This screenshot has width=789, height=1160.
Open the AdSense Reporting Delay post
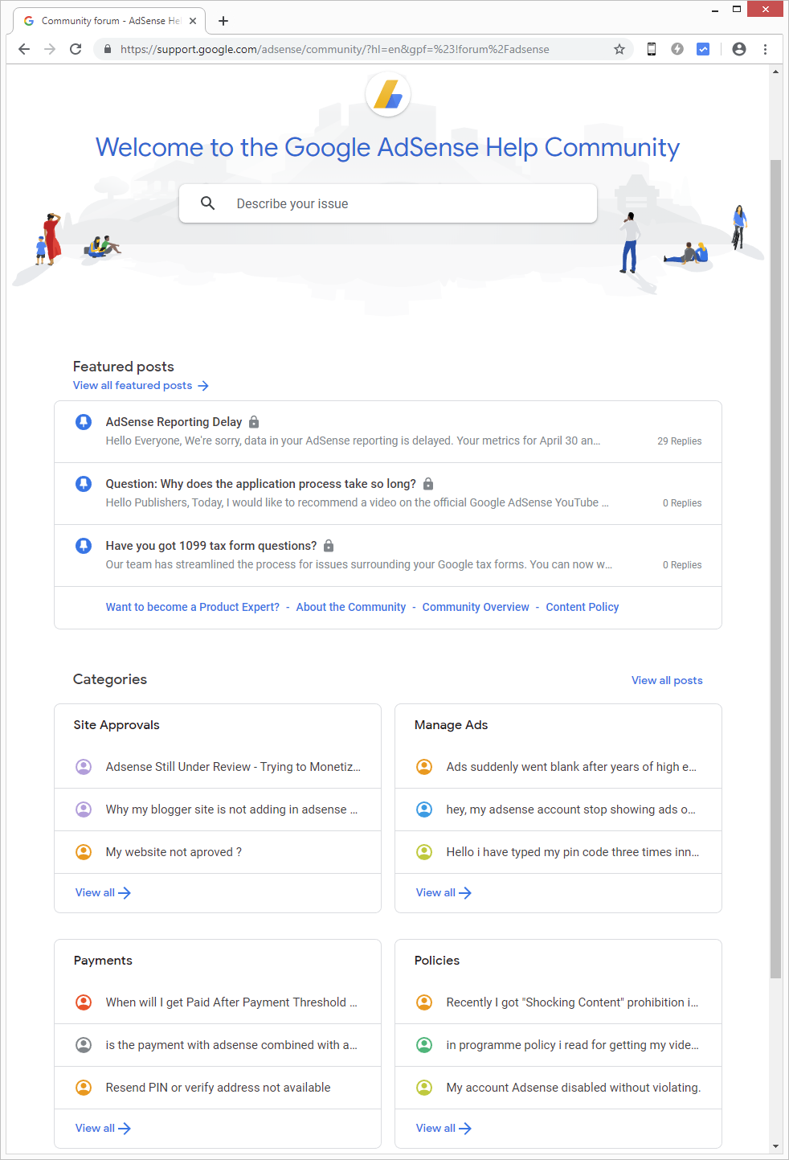click(174, 422)
